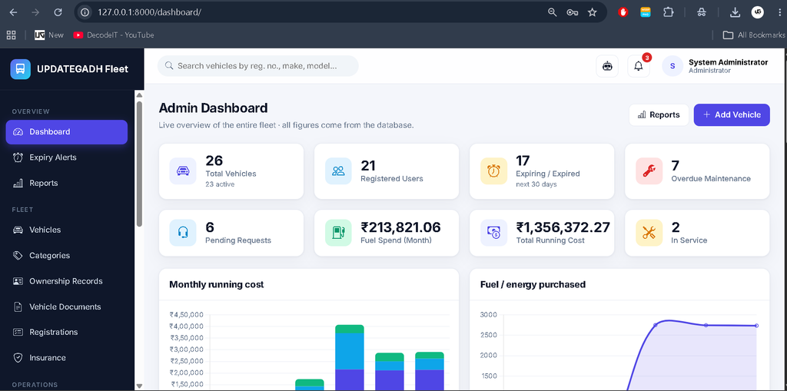Click the Dashboard gauge icon in sidebar
This screenshot has width=787, height=391.
[18, 132]
